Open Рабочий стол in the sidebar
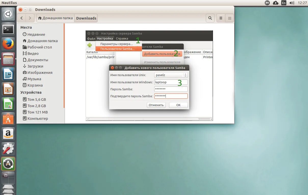Image resolution: width=308 pixels, height=195 pixels. point(37,47)
